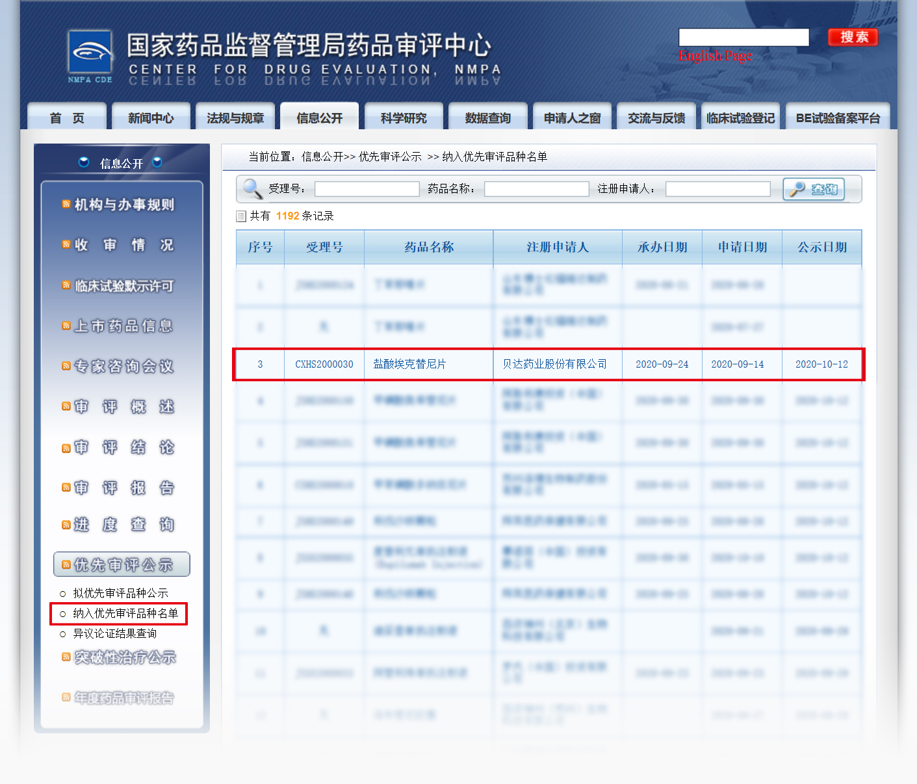Click the red 搜索 search button
Image resolution: width=917 pixels, height=784 pixels.
point(853,37)
